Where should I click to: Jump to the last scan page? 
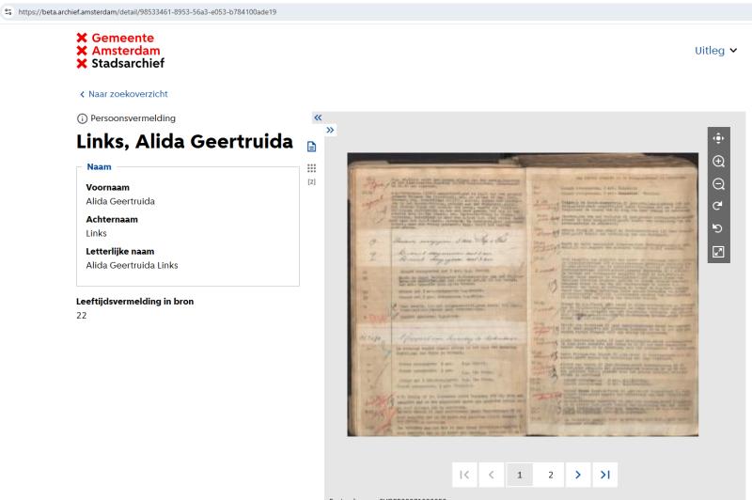(x=605, y=475)
